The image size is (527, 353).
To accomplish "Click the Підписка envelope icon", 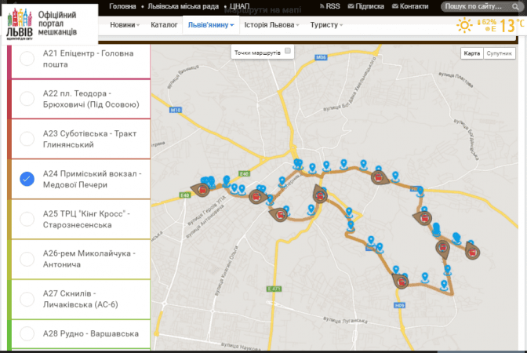I will point(349,6).
